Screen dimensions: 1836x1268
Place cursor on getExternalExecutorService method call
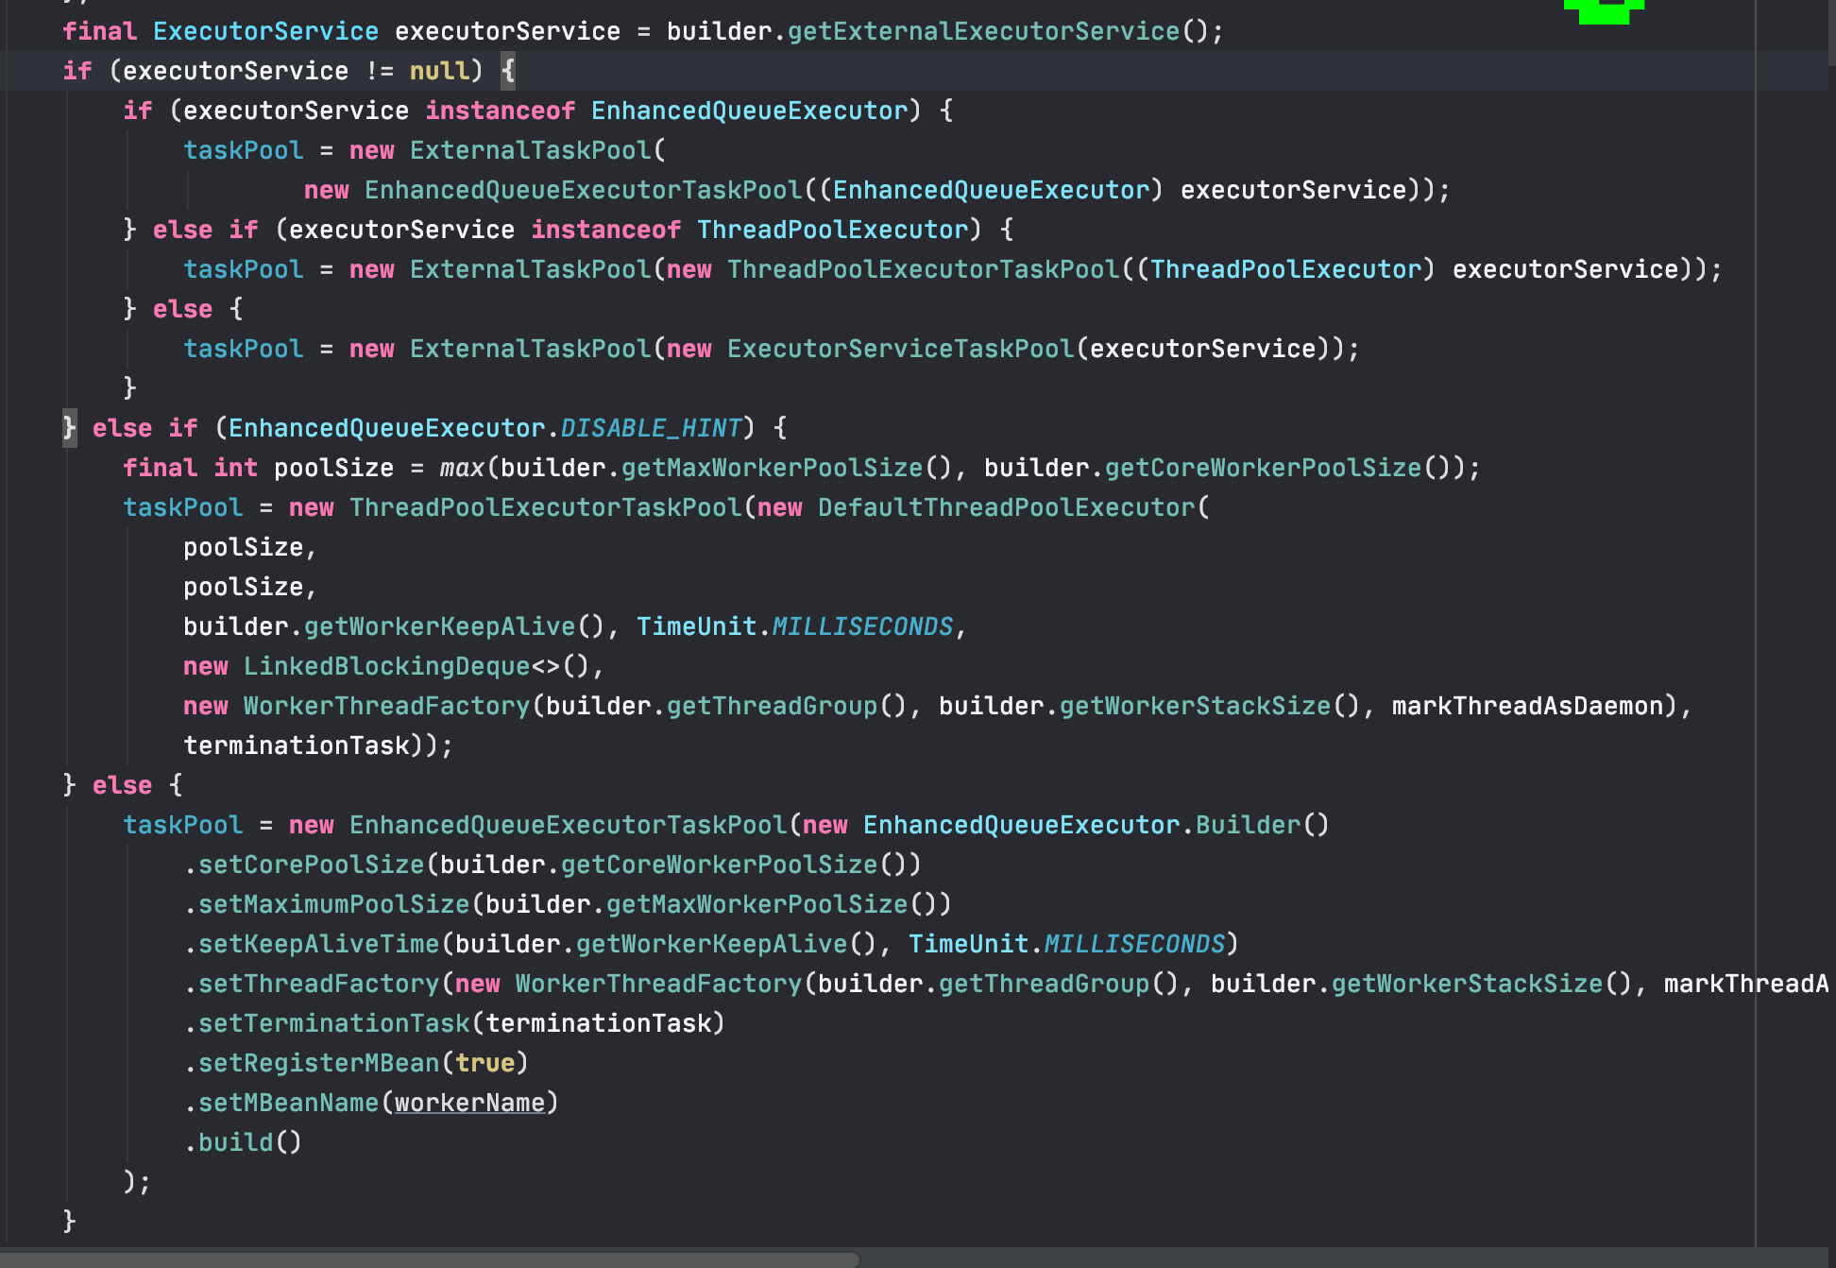coord(983,31)
